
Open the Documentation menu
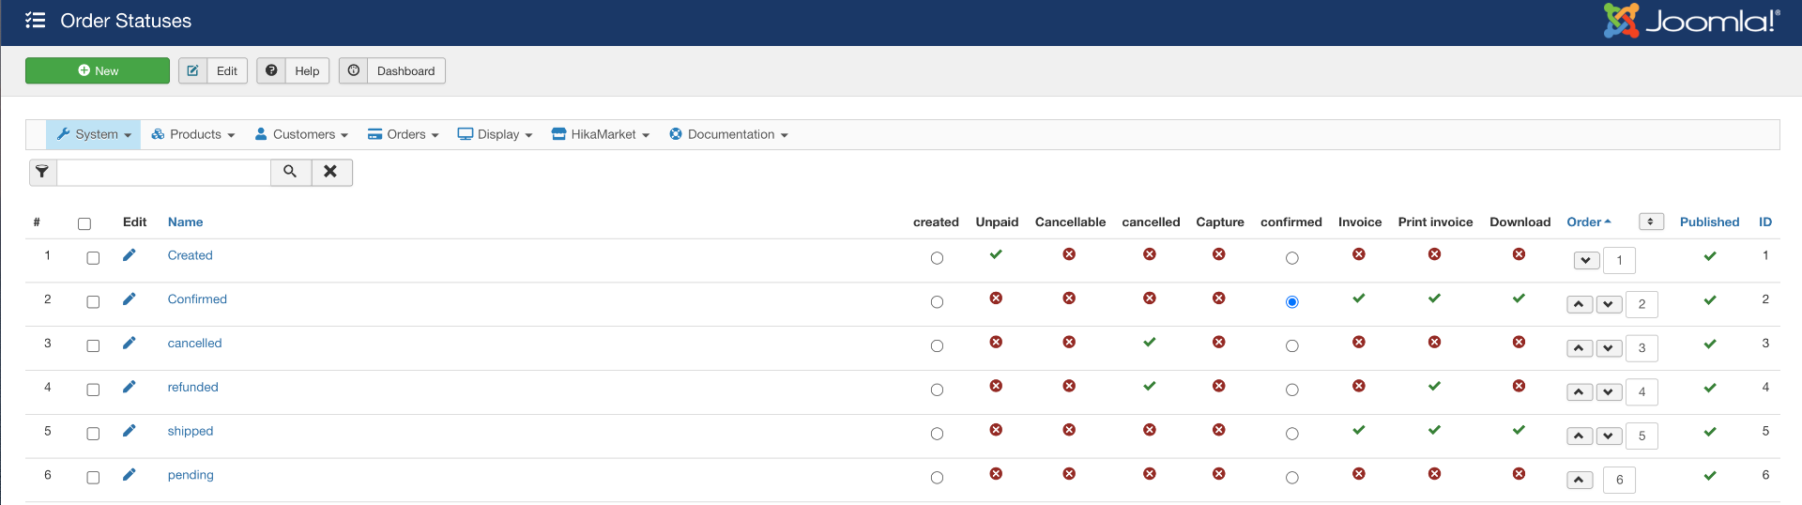pos(728,134)
